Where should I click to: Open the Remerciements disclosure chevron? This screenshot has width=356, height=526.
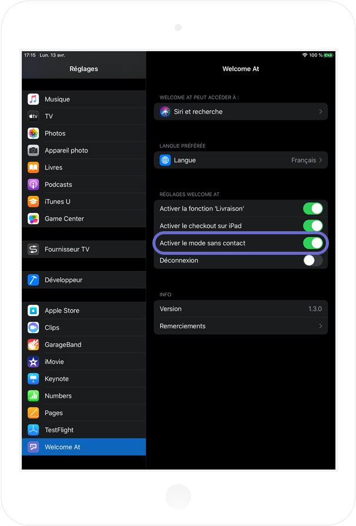(x=321, y=326)
